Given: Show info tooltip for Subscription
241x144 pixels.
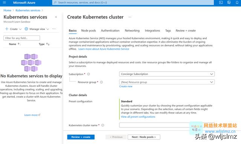Looking at the screenshot, I should (x=88, y=74).
